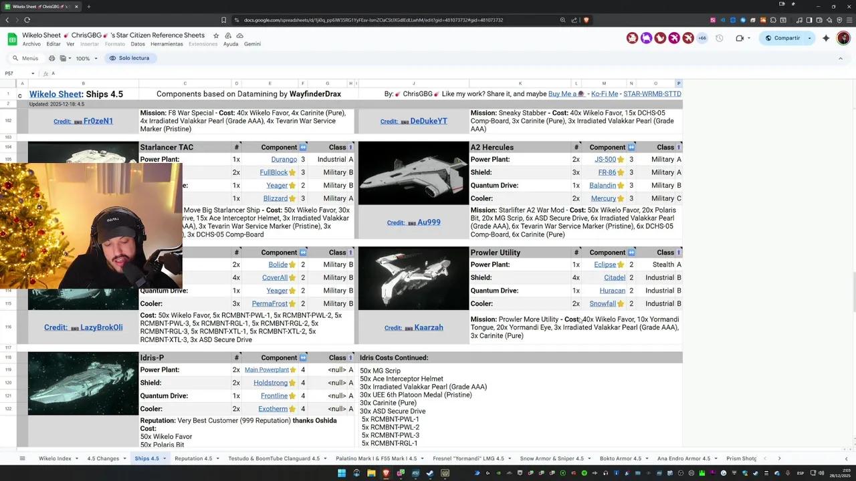Collapse the toolbar header with chevron

(x=841, y=58)
